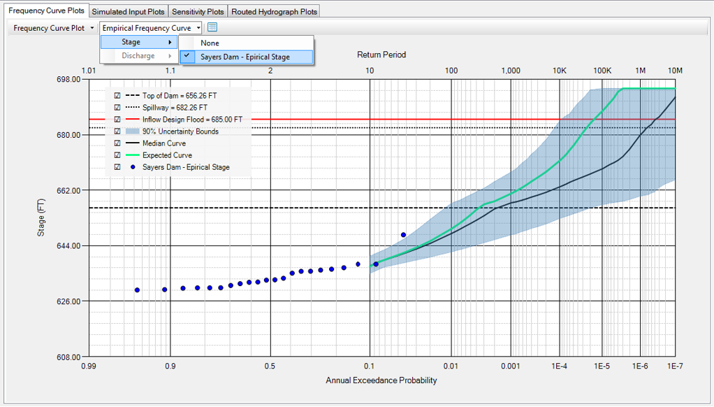Switch to the Simulated Input Plots tab
Screen dimensions: 714x407
tap(128, 10)
